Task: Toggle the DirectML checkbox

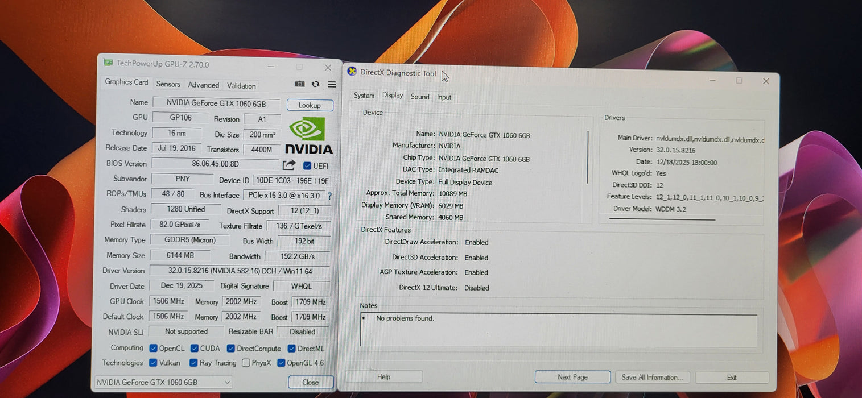Action: [x=291, y=349]
